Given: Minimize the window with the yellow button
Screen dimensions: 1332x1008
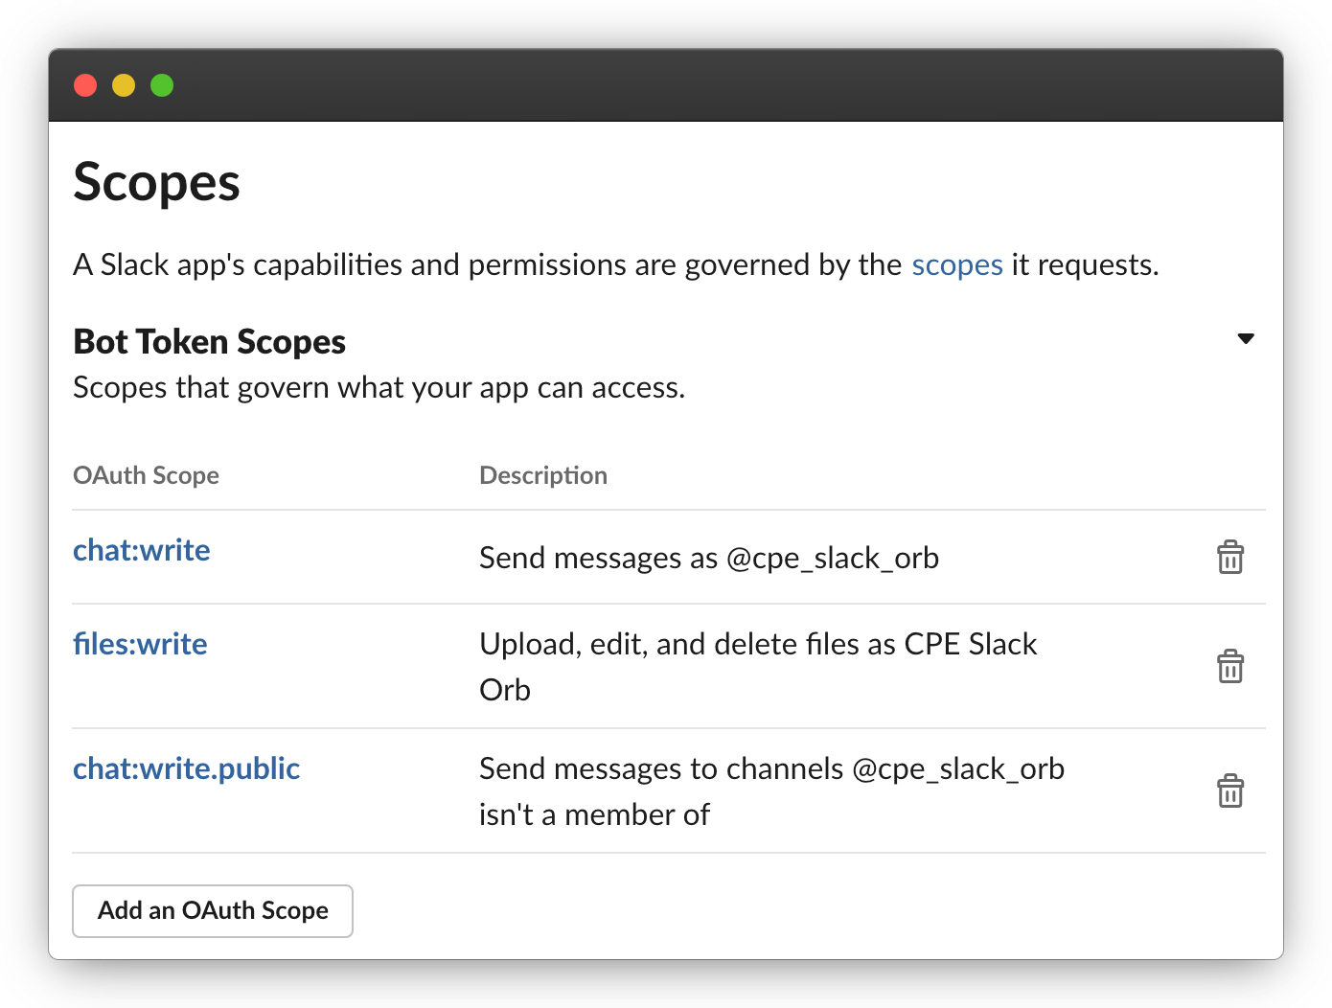Looking at the screenshot, I should (x=124, y=85).
